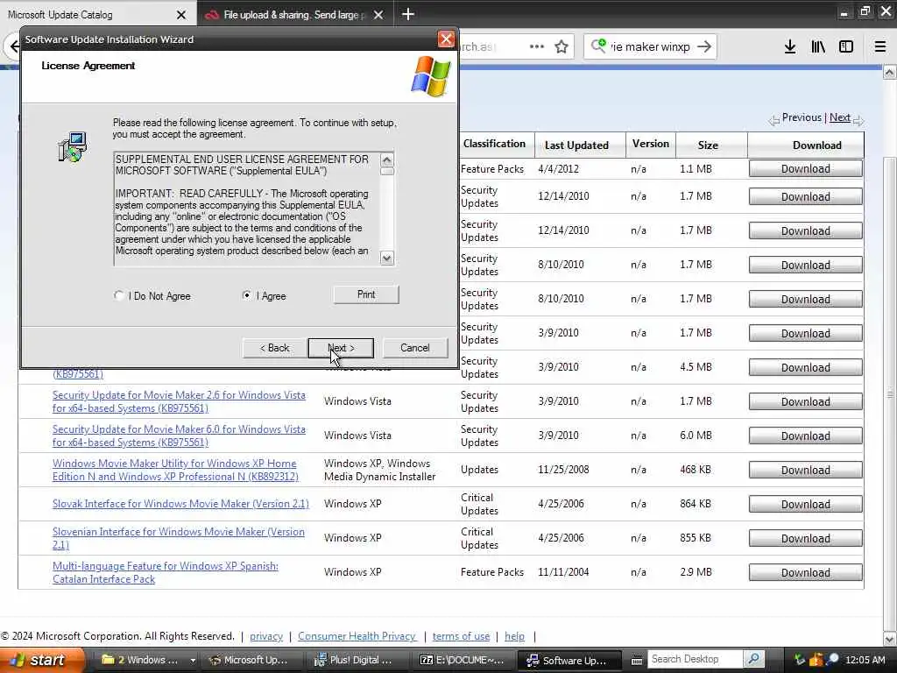Open Slovak Interface for Windows Movie Maker link
Image resolution: width=897 pixels, height=673 pixels.
click(x=180, y=504)
